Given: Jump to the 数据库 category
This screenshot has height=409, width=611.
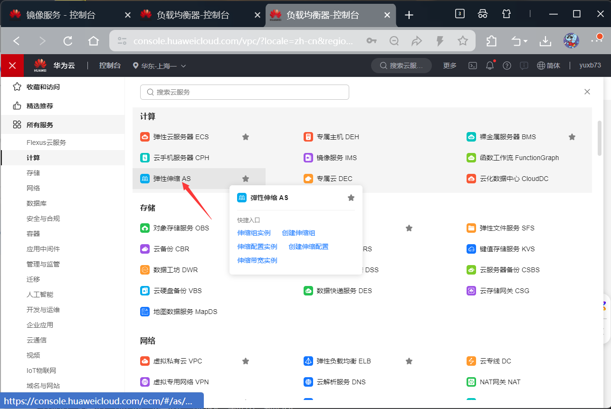Looking at the screenshot, I should 37,203.
